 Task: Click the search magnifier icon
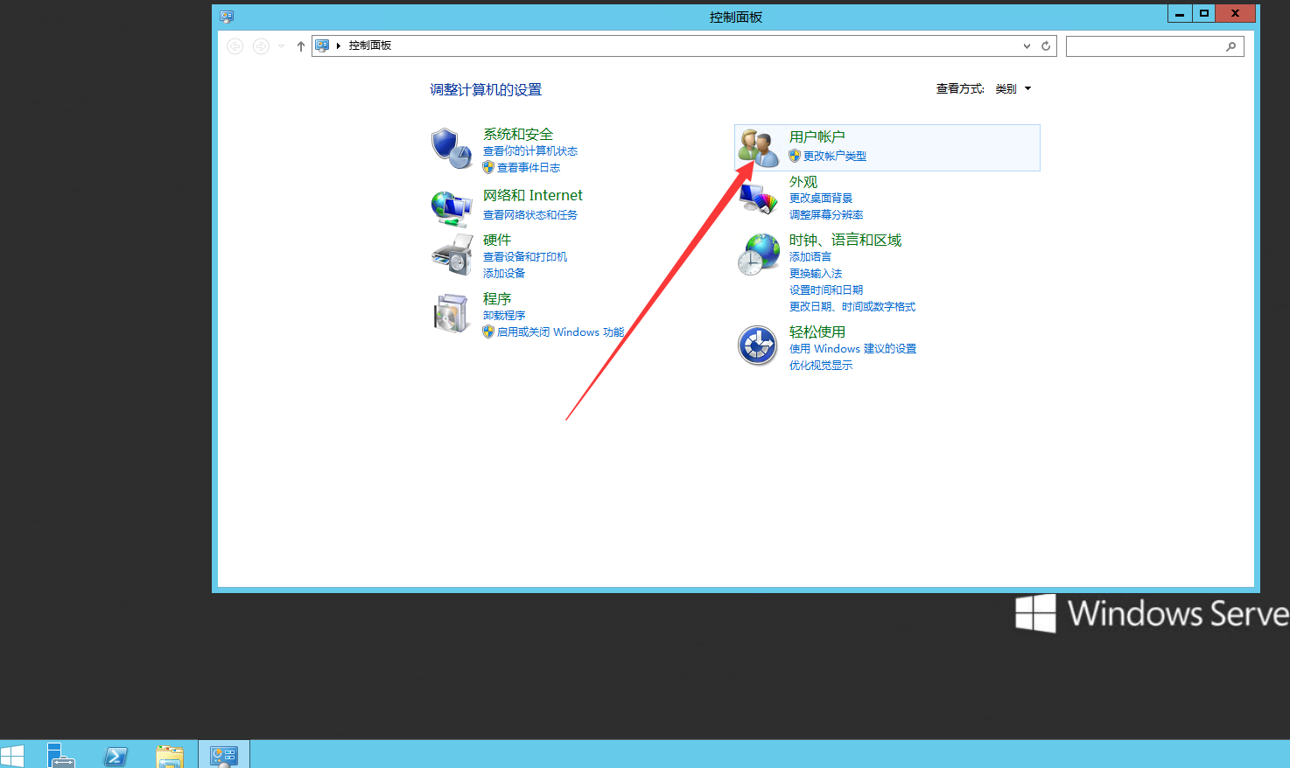point(1231,46)
